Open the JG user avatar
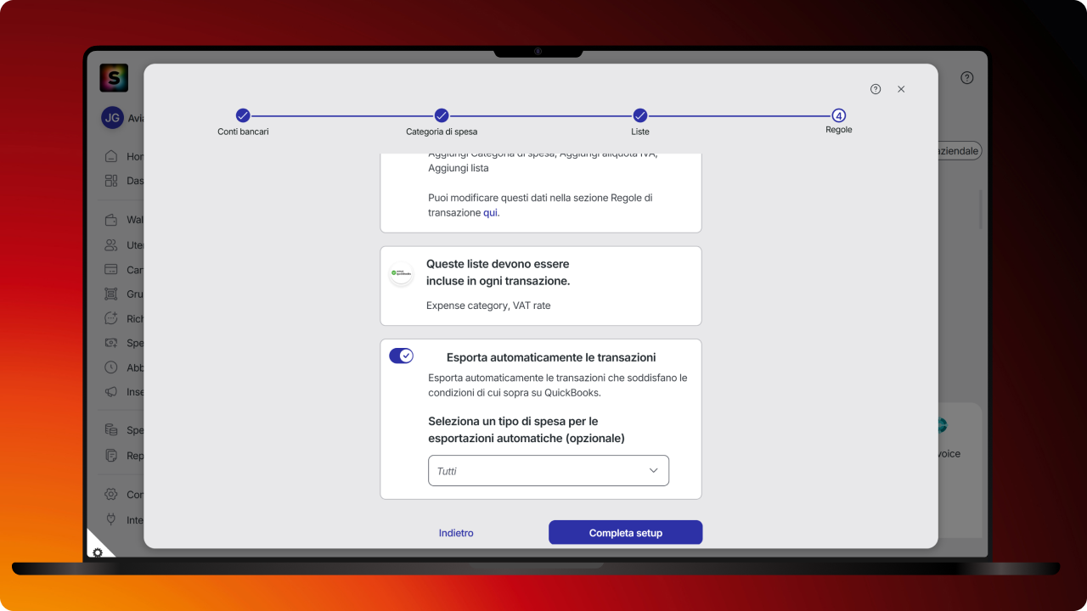 click(112, 118)
